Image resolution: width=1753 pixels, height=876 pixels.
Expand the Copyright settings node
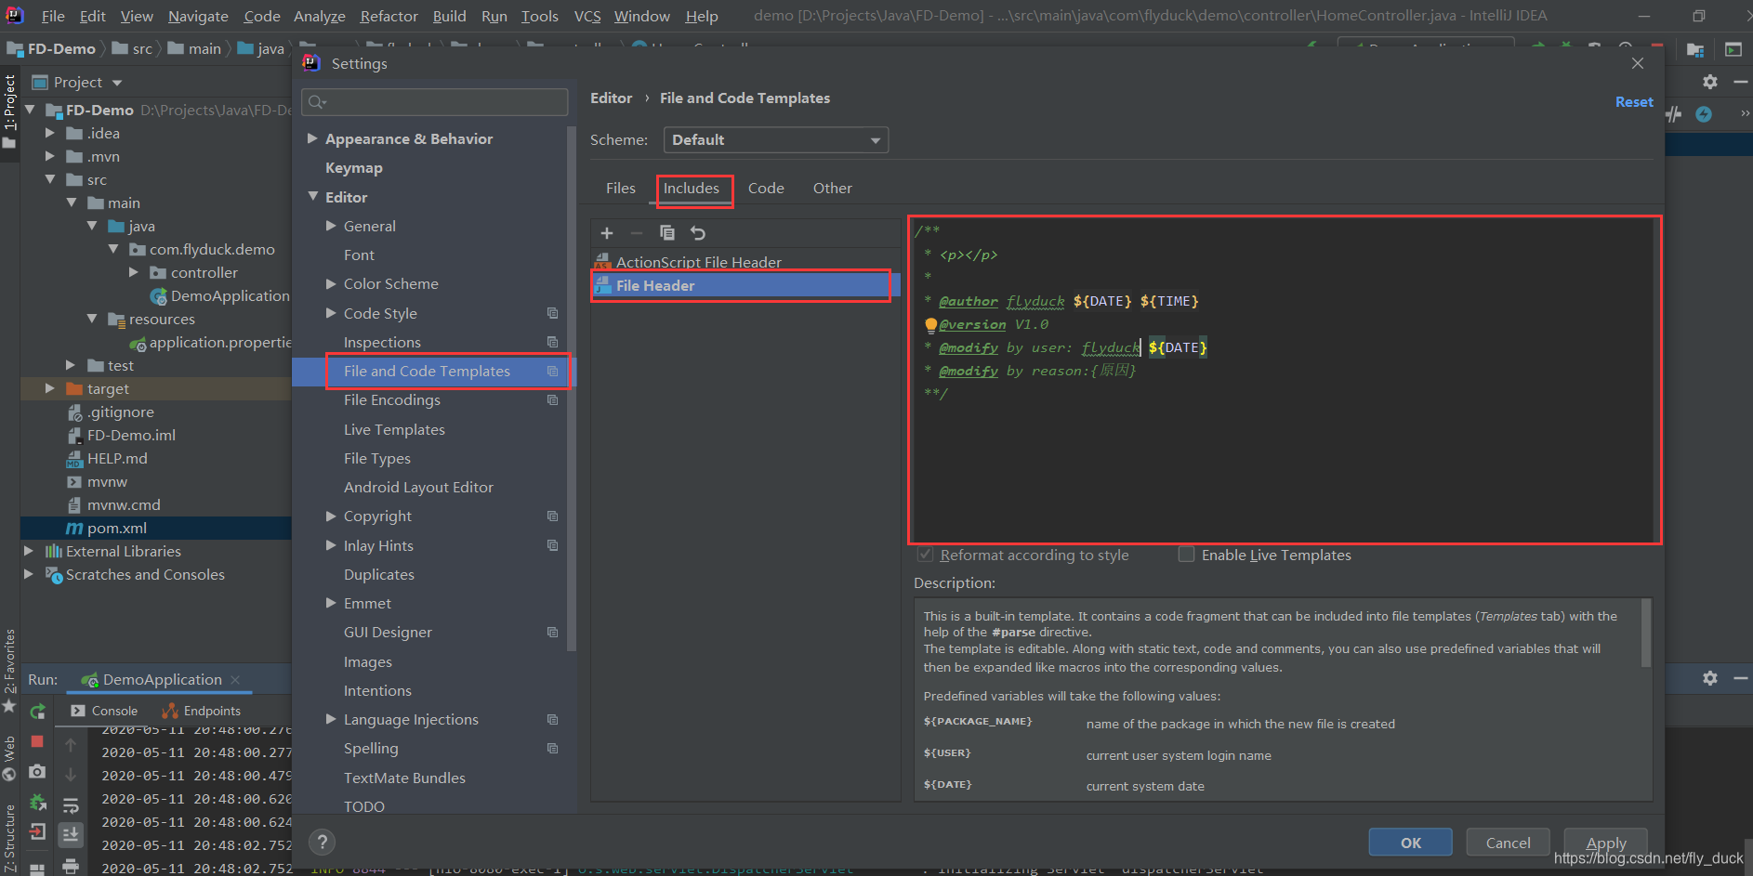[331, 516]
